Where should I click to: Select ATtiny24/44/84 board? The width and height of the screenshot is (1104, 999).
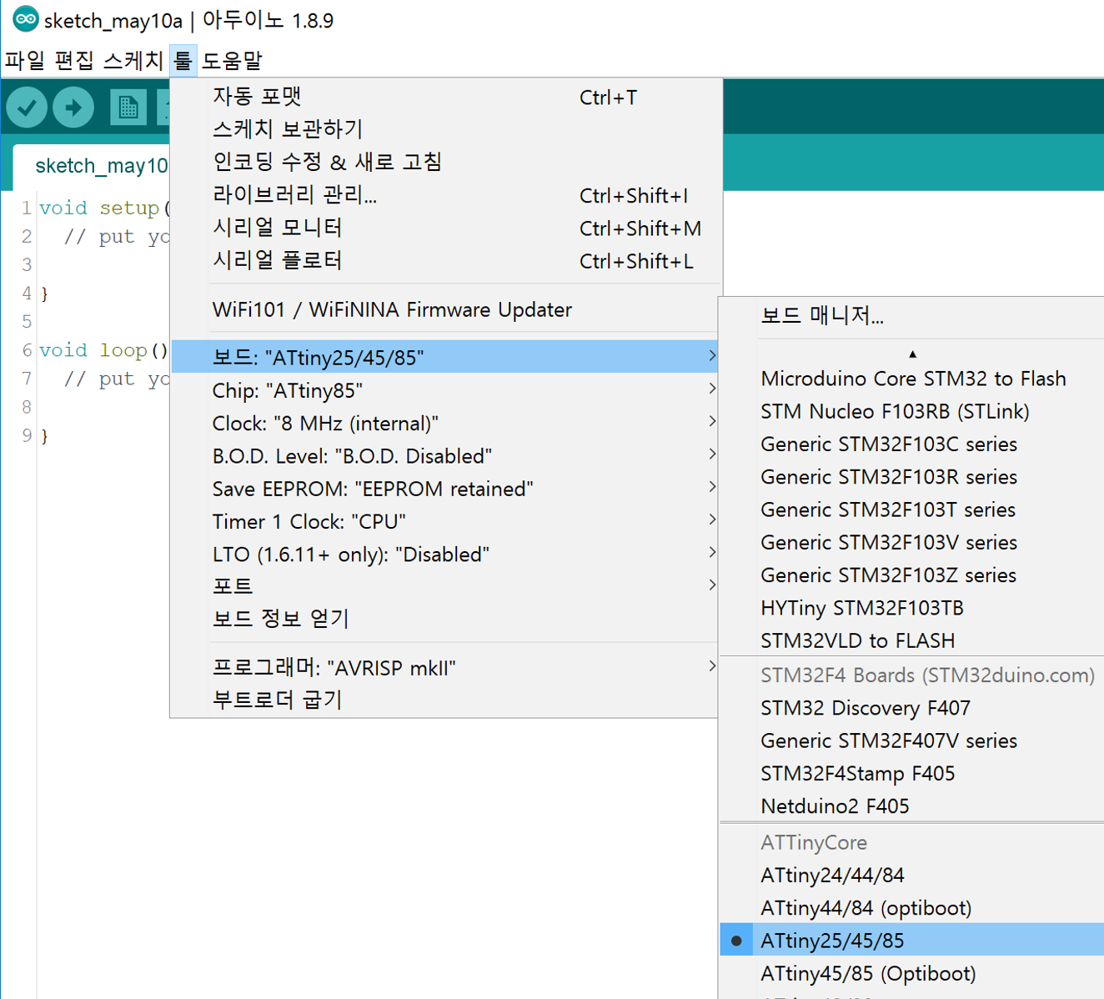coord(911,875)
